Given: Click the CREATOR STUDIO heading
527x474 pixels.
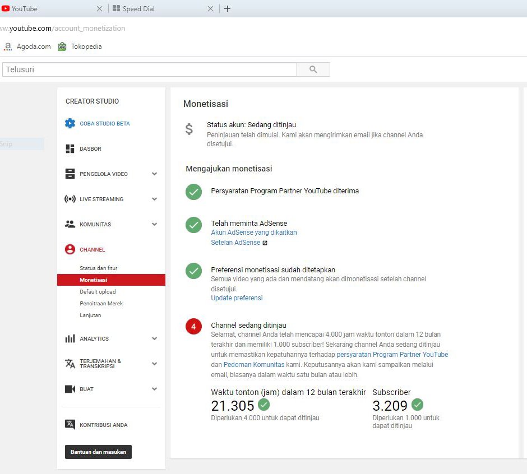Looking at the screenshot, I should pyautogui.click(x=92, y=101).
